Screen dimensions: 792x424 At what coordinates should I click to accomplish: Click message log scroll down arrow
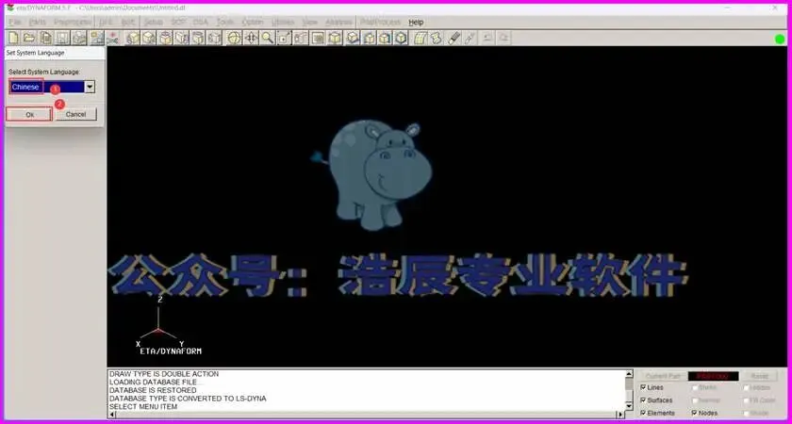click(629, 406)
